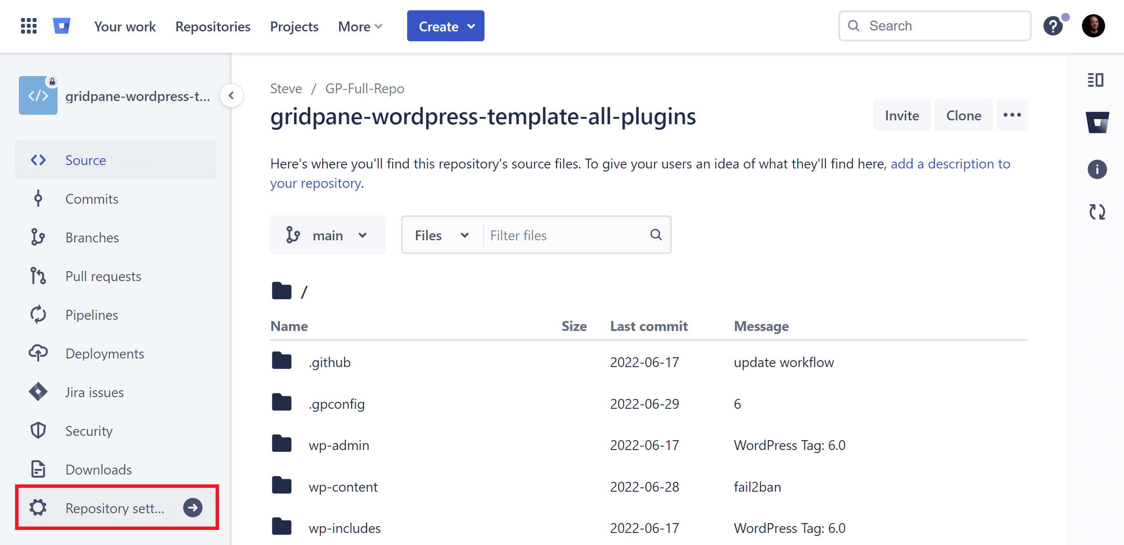Open the help question mark icon

1053,26
